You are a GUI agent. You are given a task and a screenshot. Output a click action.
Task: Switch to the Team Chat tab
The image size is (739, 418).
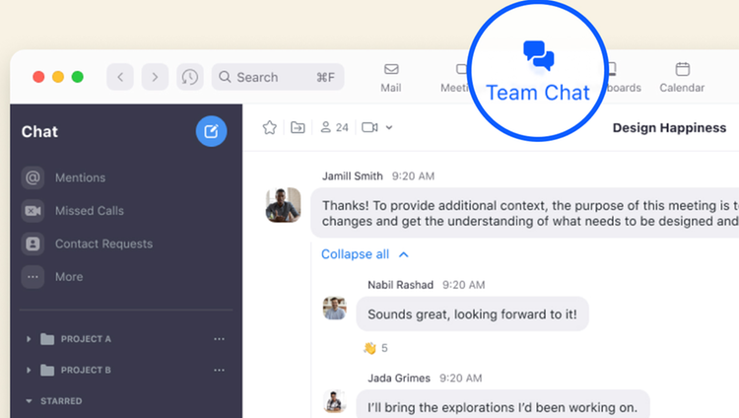coord(538,72)
